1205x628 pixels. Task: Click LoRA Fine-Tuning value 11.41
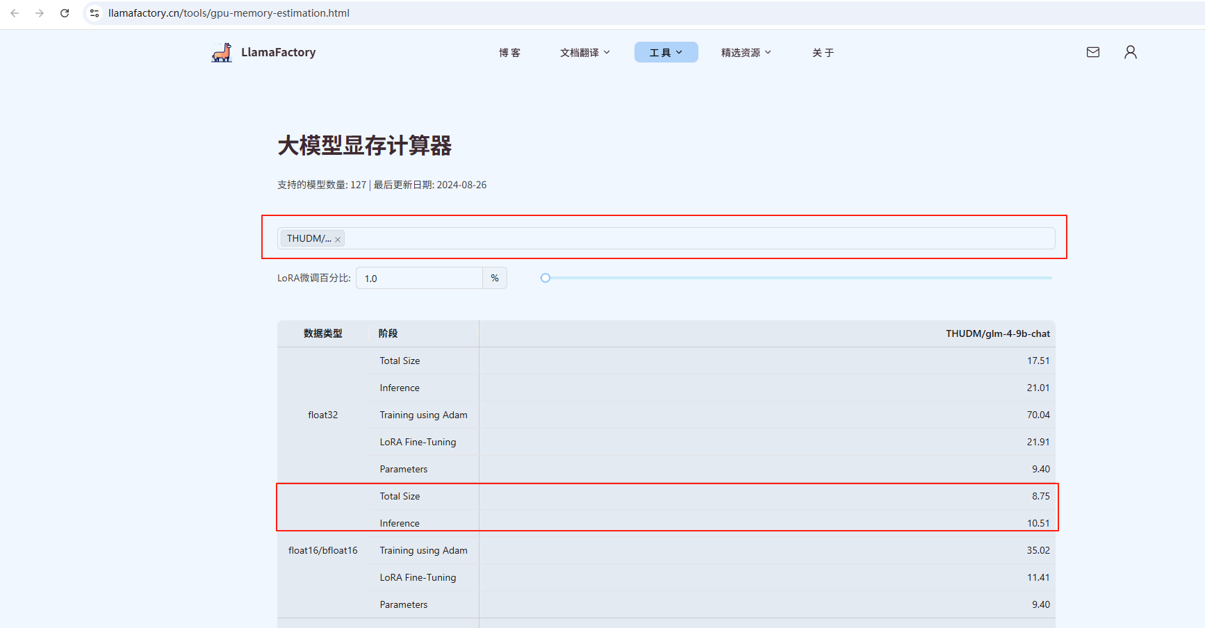[x=1038, y=577]
